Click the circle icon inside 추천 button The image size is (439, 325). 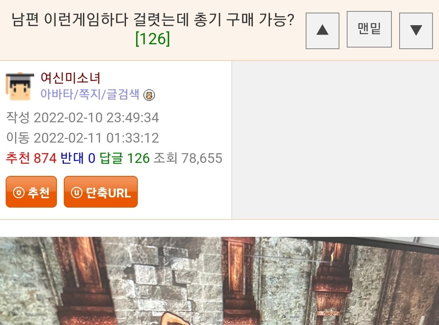pyautogui.click(x=19, y=193)
